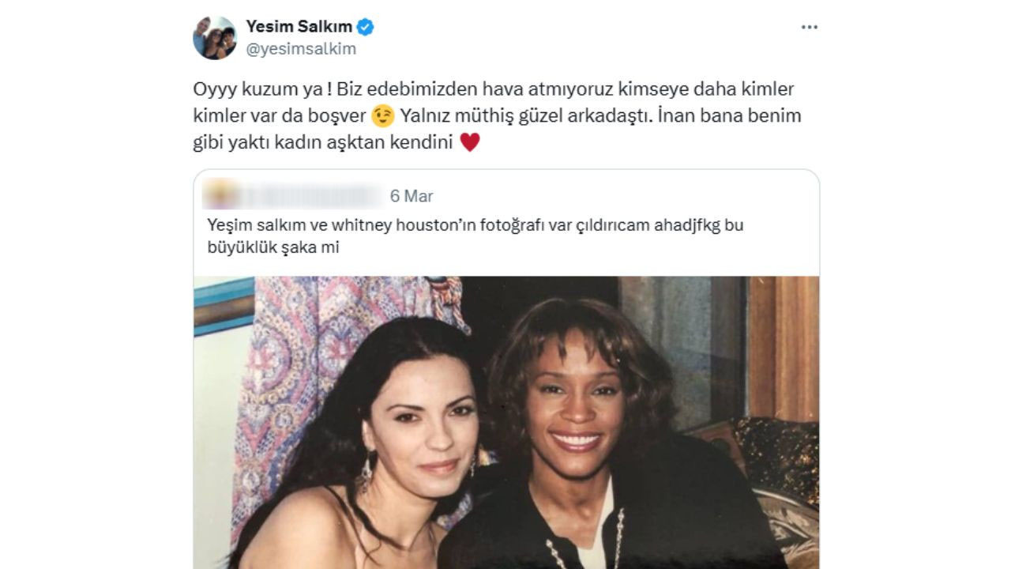
Task: Open the three-dot more options menu
Action: pyautogui.click(x=810, y=27)
